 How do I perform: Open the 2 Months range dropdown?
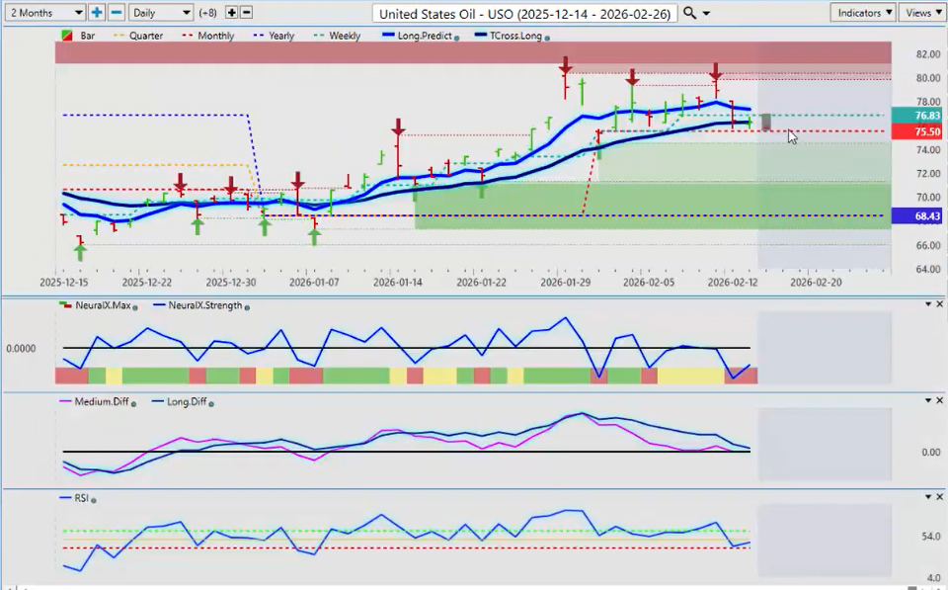[x=44, y=13]
